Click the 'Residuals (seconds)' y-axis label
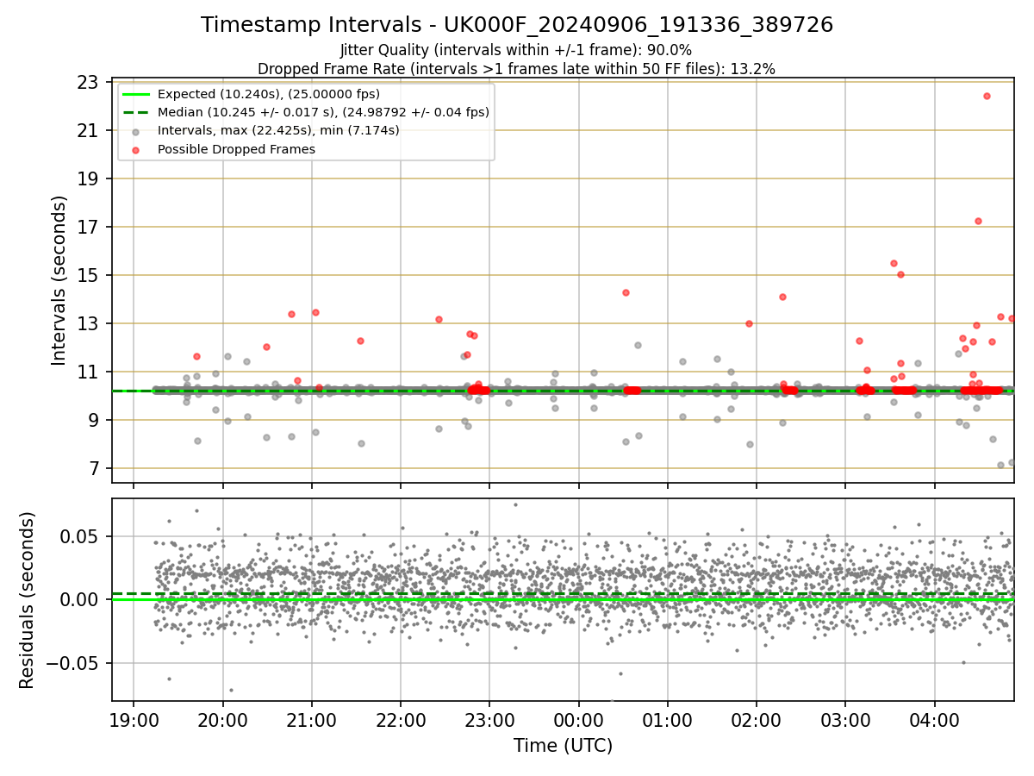The height and width of the screenshot is (776, 1034). [x=28, y=600]
